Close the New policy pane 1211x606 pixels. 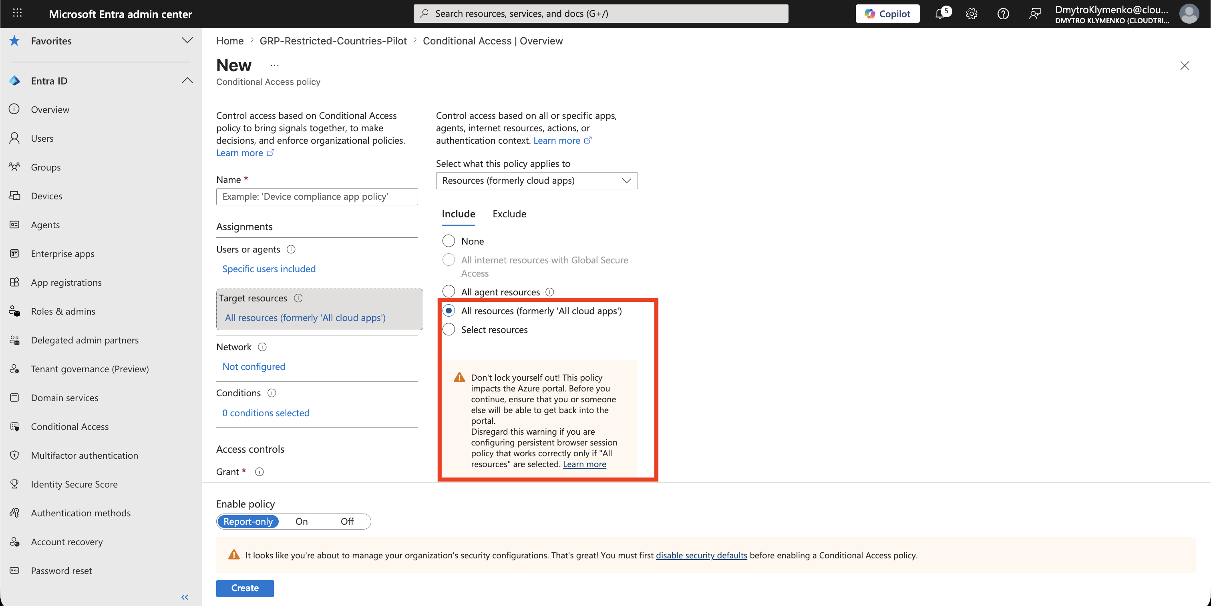click(x=1184, y=65)
